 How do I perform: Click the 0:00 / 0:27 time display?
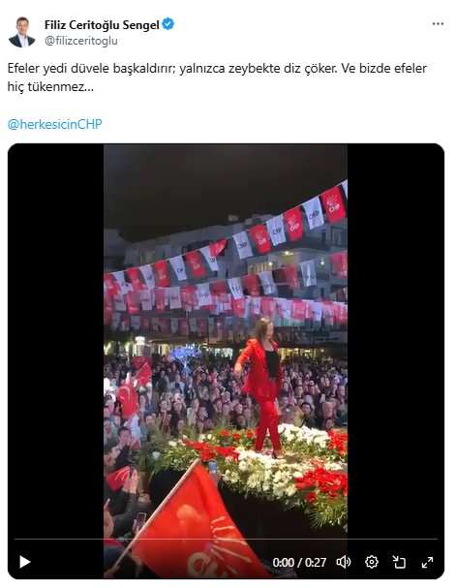click(x=299, y=562)
